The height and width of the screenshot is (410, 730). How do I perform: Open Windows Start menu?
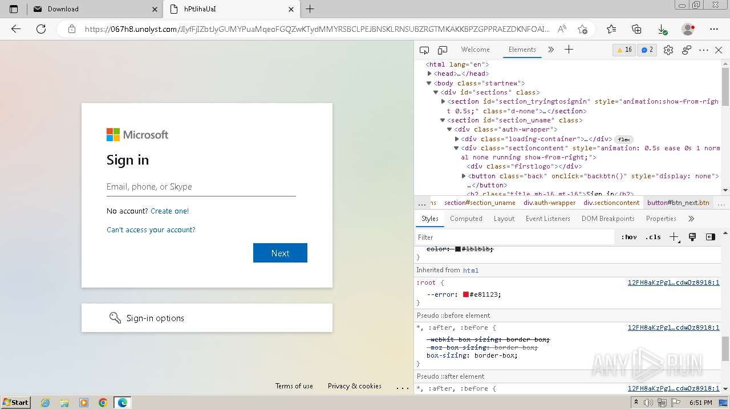(x=16, y=402)
